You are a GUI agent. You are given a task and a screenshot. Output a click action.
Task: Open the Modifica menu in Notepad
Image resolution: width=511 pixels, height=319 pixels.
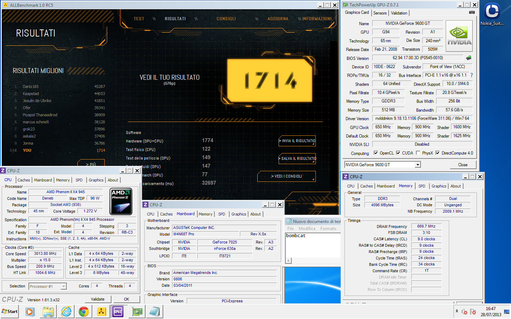[x=307, y=229]
